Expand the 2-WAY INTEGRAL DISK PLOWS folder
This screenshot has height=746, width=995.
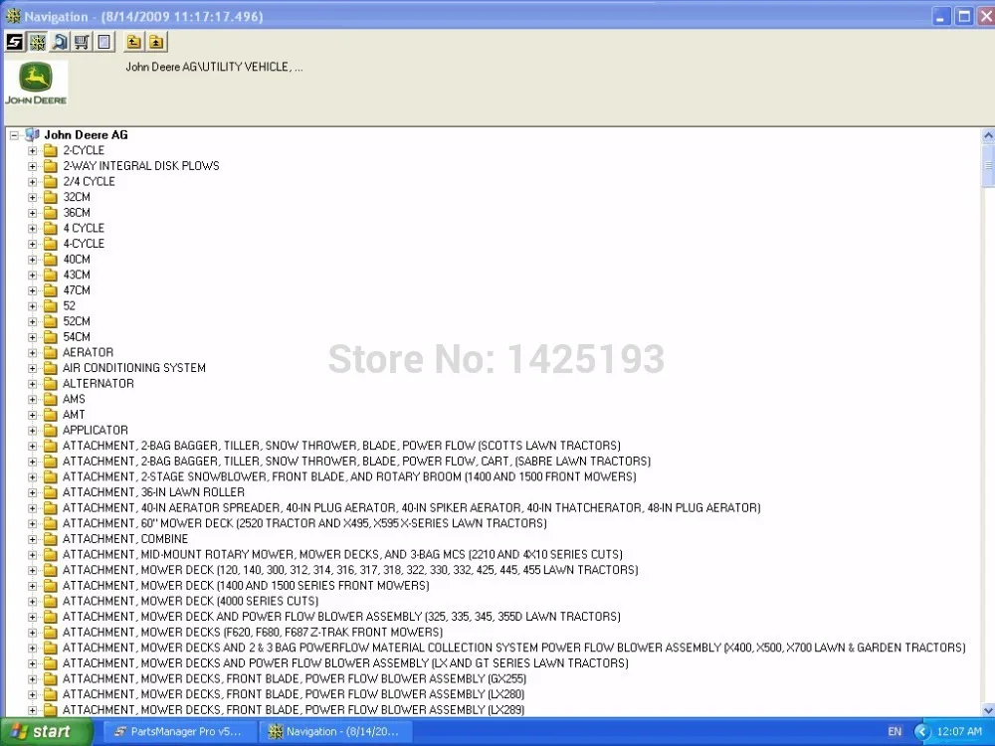(x=33, y=166)
